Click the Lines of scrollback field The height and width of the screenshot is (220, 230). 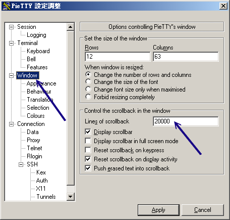pos(186,121)
